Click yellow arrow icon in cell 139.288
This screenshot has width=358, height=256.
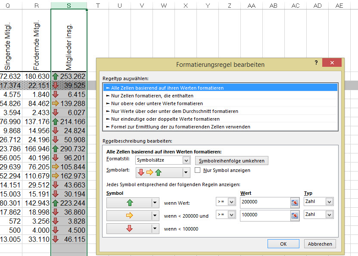point(55,103)
